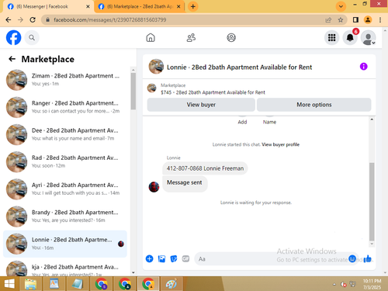Screen dimensions: 388x291
Task: Open the Friends icon in top nav
Action: click(191, 38)
